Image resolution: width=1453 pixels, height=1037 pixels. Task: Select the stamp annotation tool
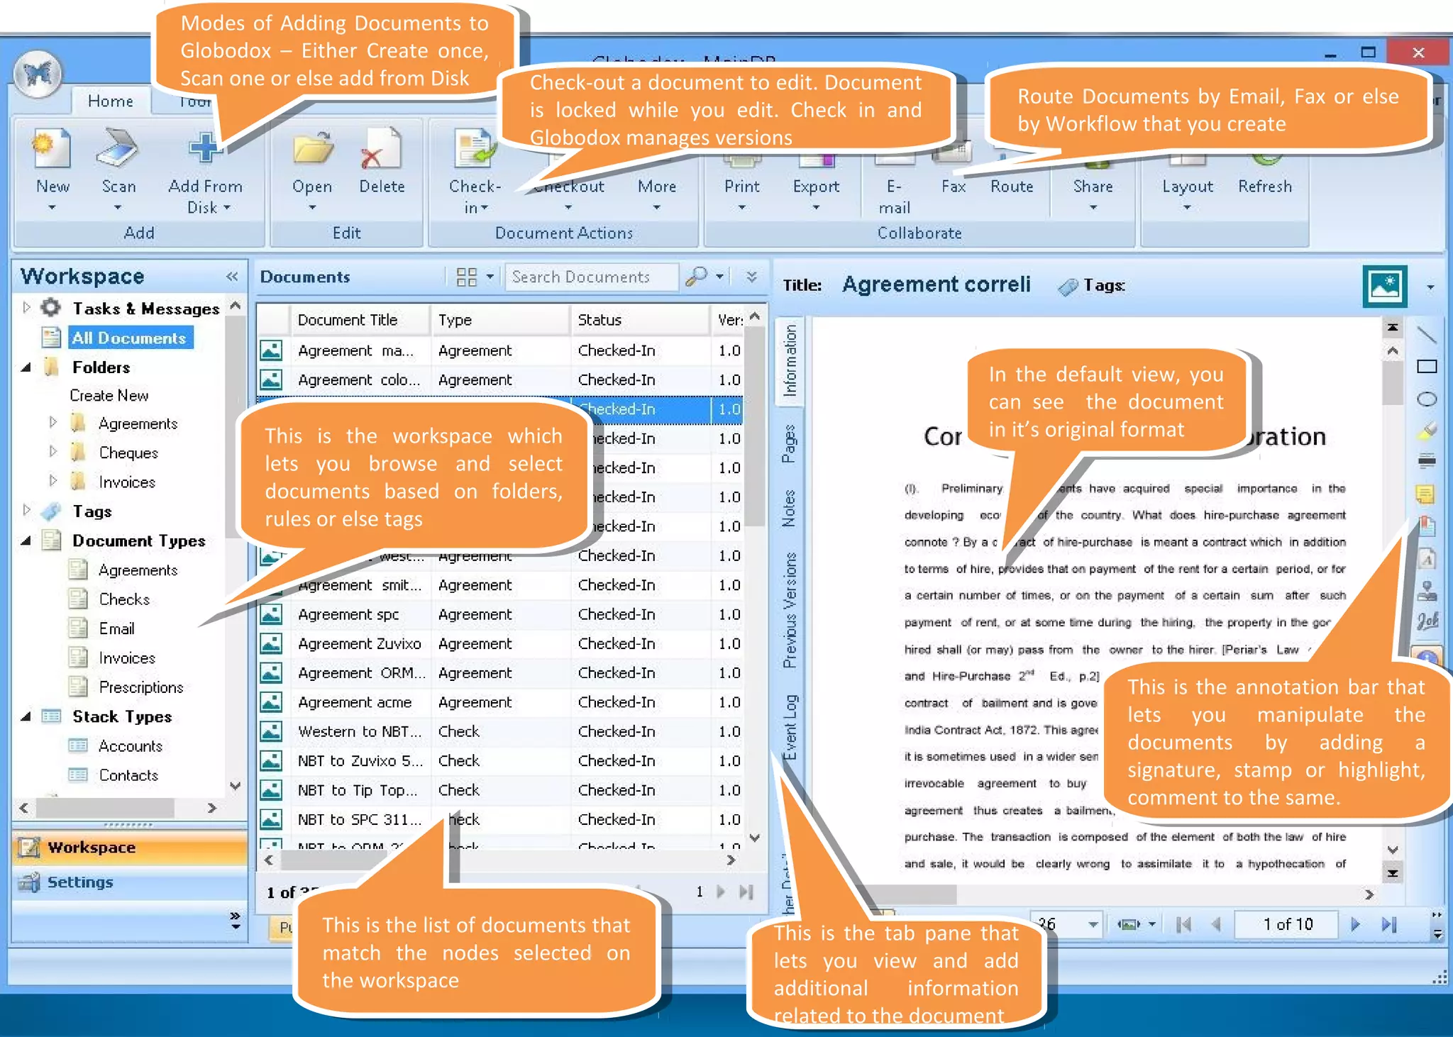pyautogui.click(x=1427, y=590)
